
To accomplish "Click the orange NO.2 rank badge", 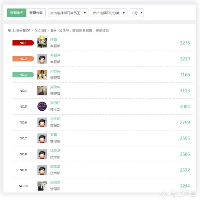I will coord(23,59).
